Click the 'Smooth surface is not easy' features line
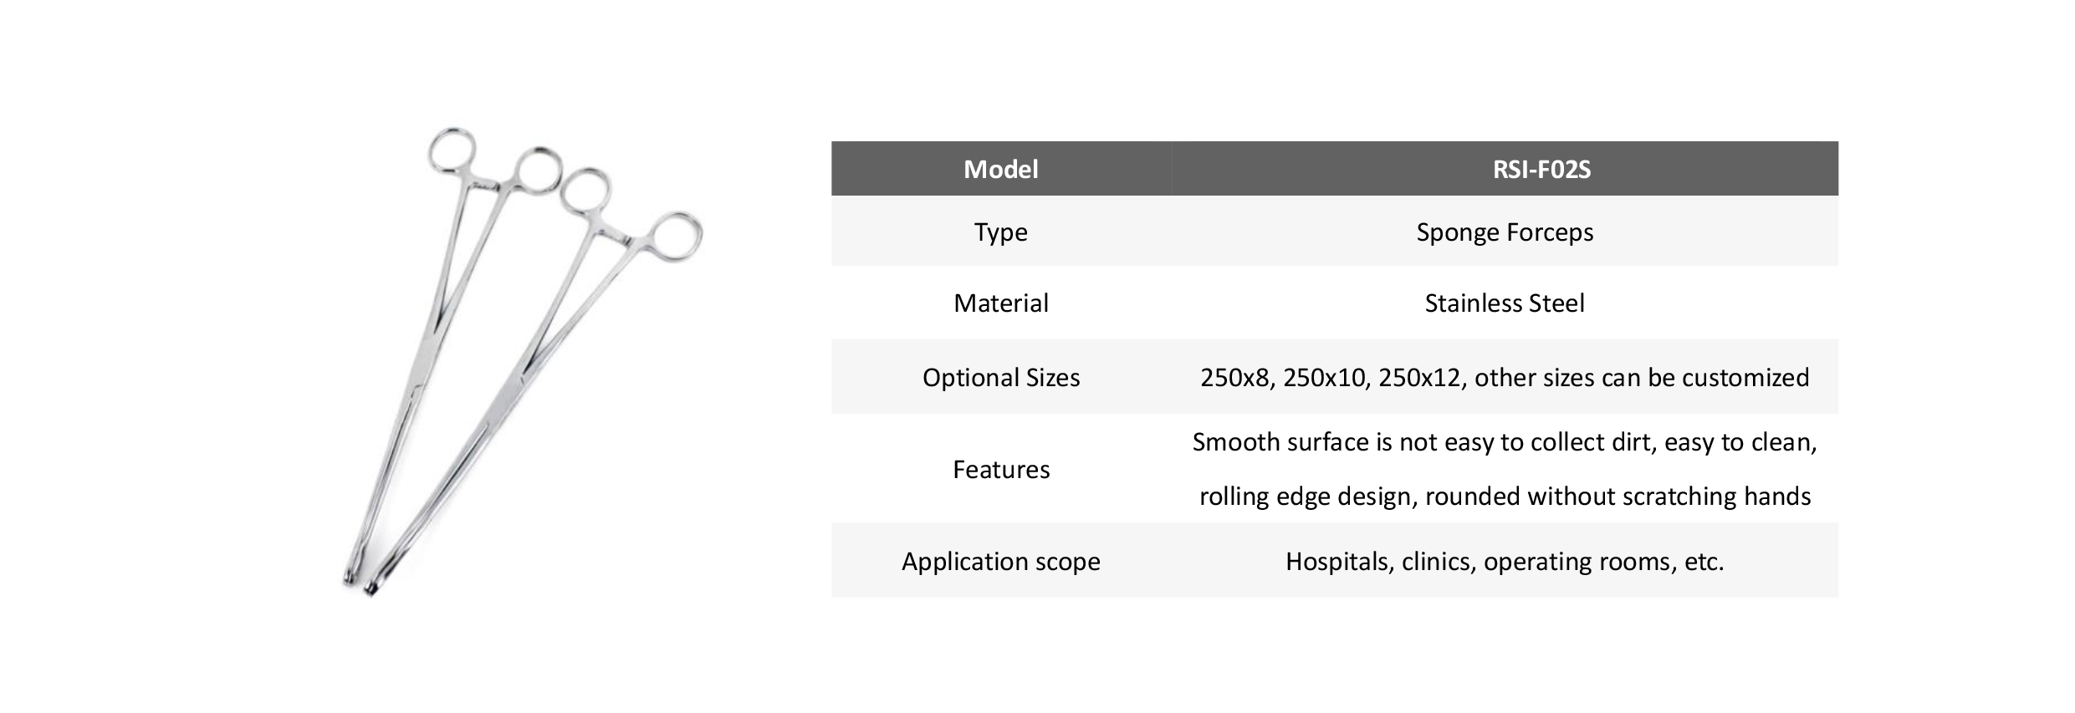 tap(1505, 441)
